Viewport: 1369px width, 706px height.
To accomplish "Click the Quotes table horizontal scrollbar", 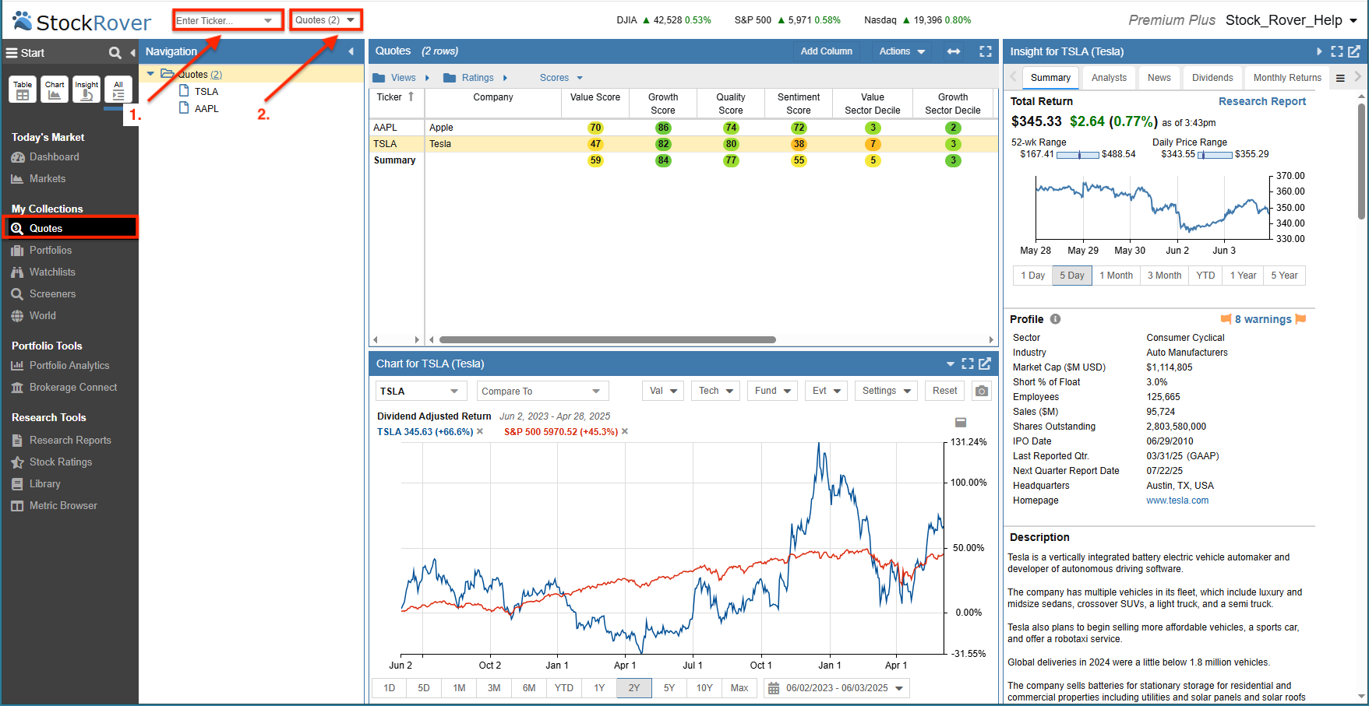I will 607,339.
